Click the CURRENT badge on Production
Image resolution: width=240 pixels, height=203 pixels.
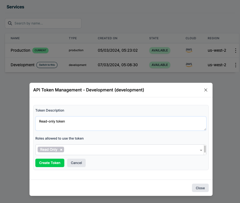pos(40,50)
